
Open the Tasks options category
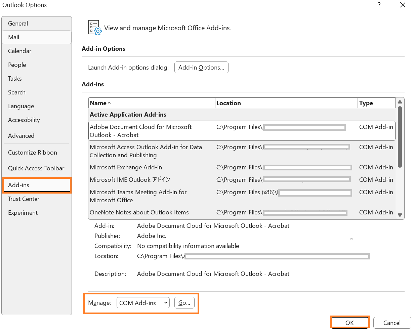click(37, 79)
